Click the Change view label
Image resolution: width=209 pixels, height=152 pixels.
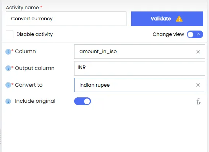coord(168,34)
